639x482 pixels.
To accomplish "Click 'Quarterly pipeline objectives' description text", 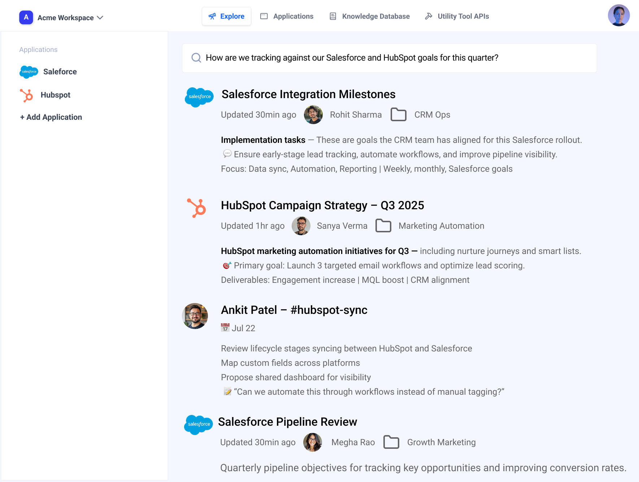I will [x=423, y=468].
